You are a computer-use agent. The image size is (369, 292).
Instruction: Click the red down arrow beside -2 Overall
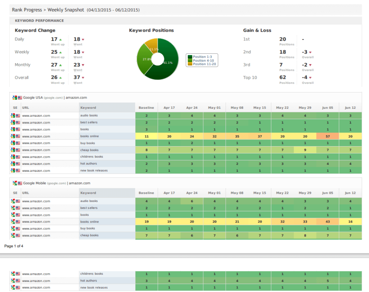[310, 65]
